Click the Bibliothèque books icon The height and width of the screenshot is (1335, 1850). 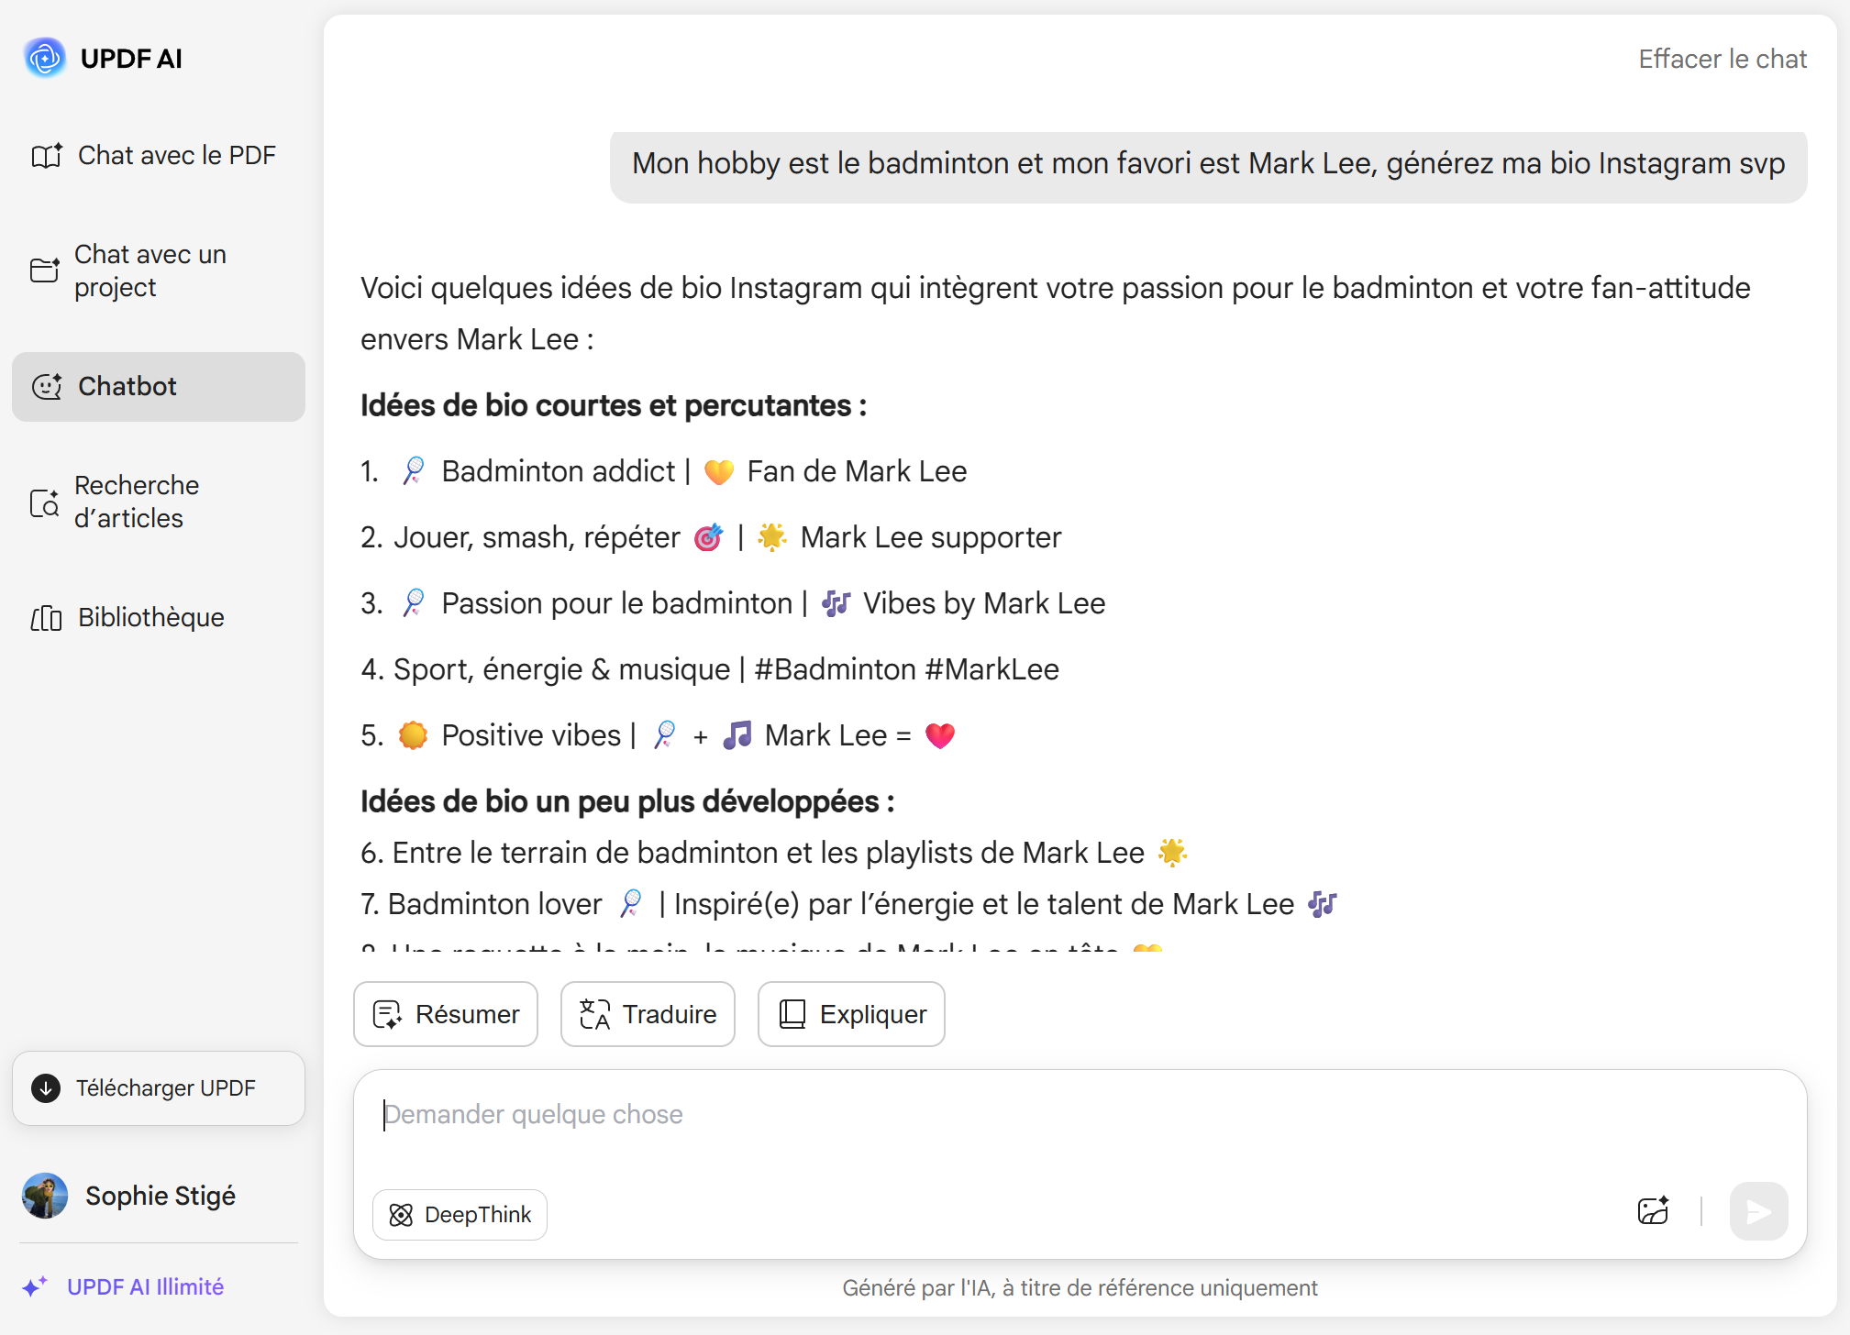46,619
